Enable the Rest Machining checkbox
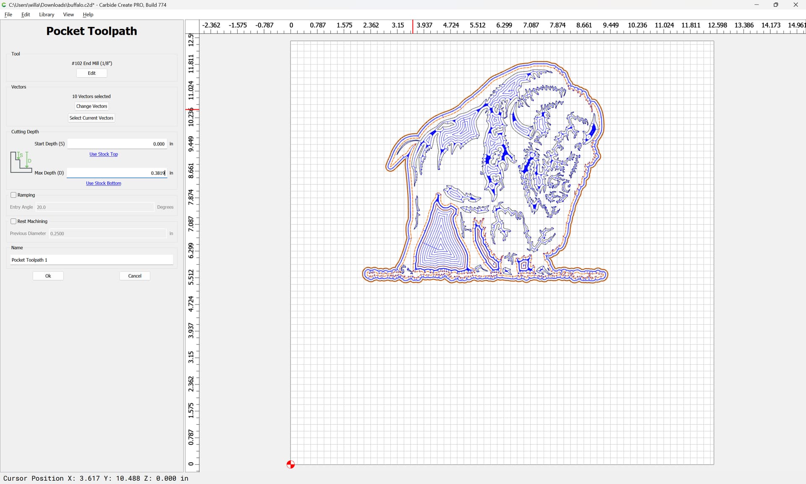806x484 pixels. (x=13, y=221)
